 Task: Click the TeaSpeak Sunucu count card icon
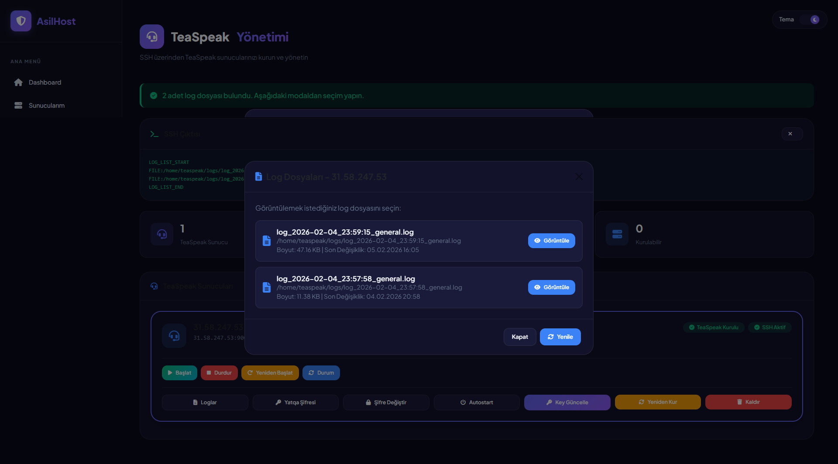162,234
